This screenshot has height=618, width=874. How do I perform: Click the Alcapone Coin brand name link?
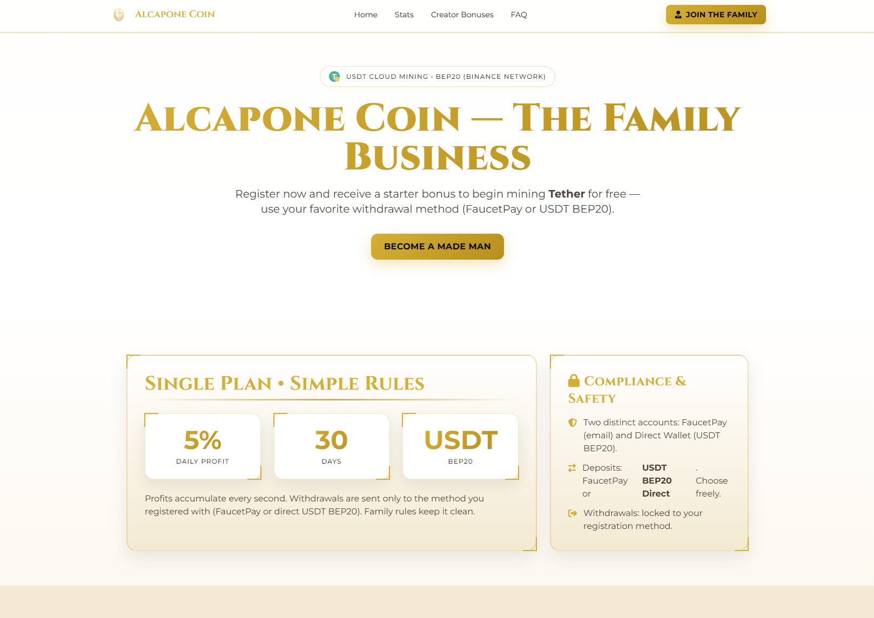[x=174, y=15]
